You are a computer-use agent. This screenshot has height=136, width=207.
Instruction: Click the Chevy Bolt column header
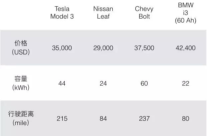click(x=144, y=13)
